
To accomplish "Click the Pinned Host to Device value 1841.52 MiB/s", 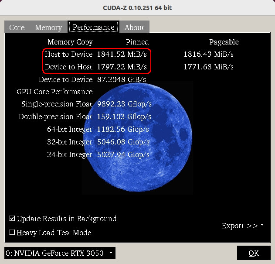I will [x=122, y=54].
